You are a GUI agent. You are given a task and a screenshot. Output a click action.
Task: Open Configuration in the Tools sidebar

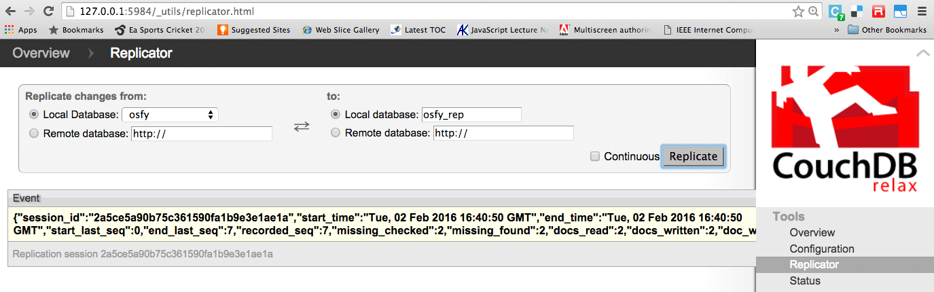pos(821,249)
